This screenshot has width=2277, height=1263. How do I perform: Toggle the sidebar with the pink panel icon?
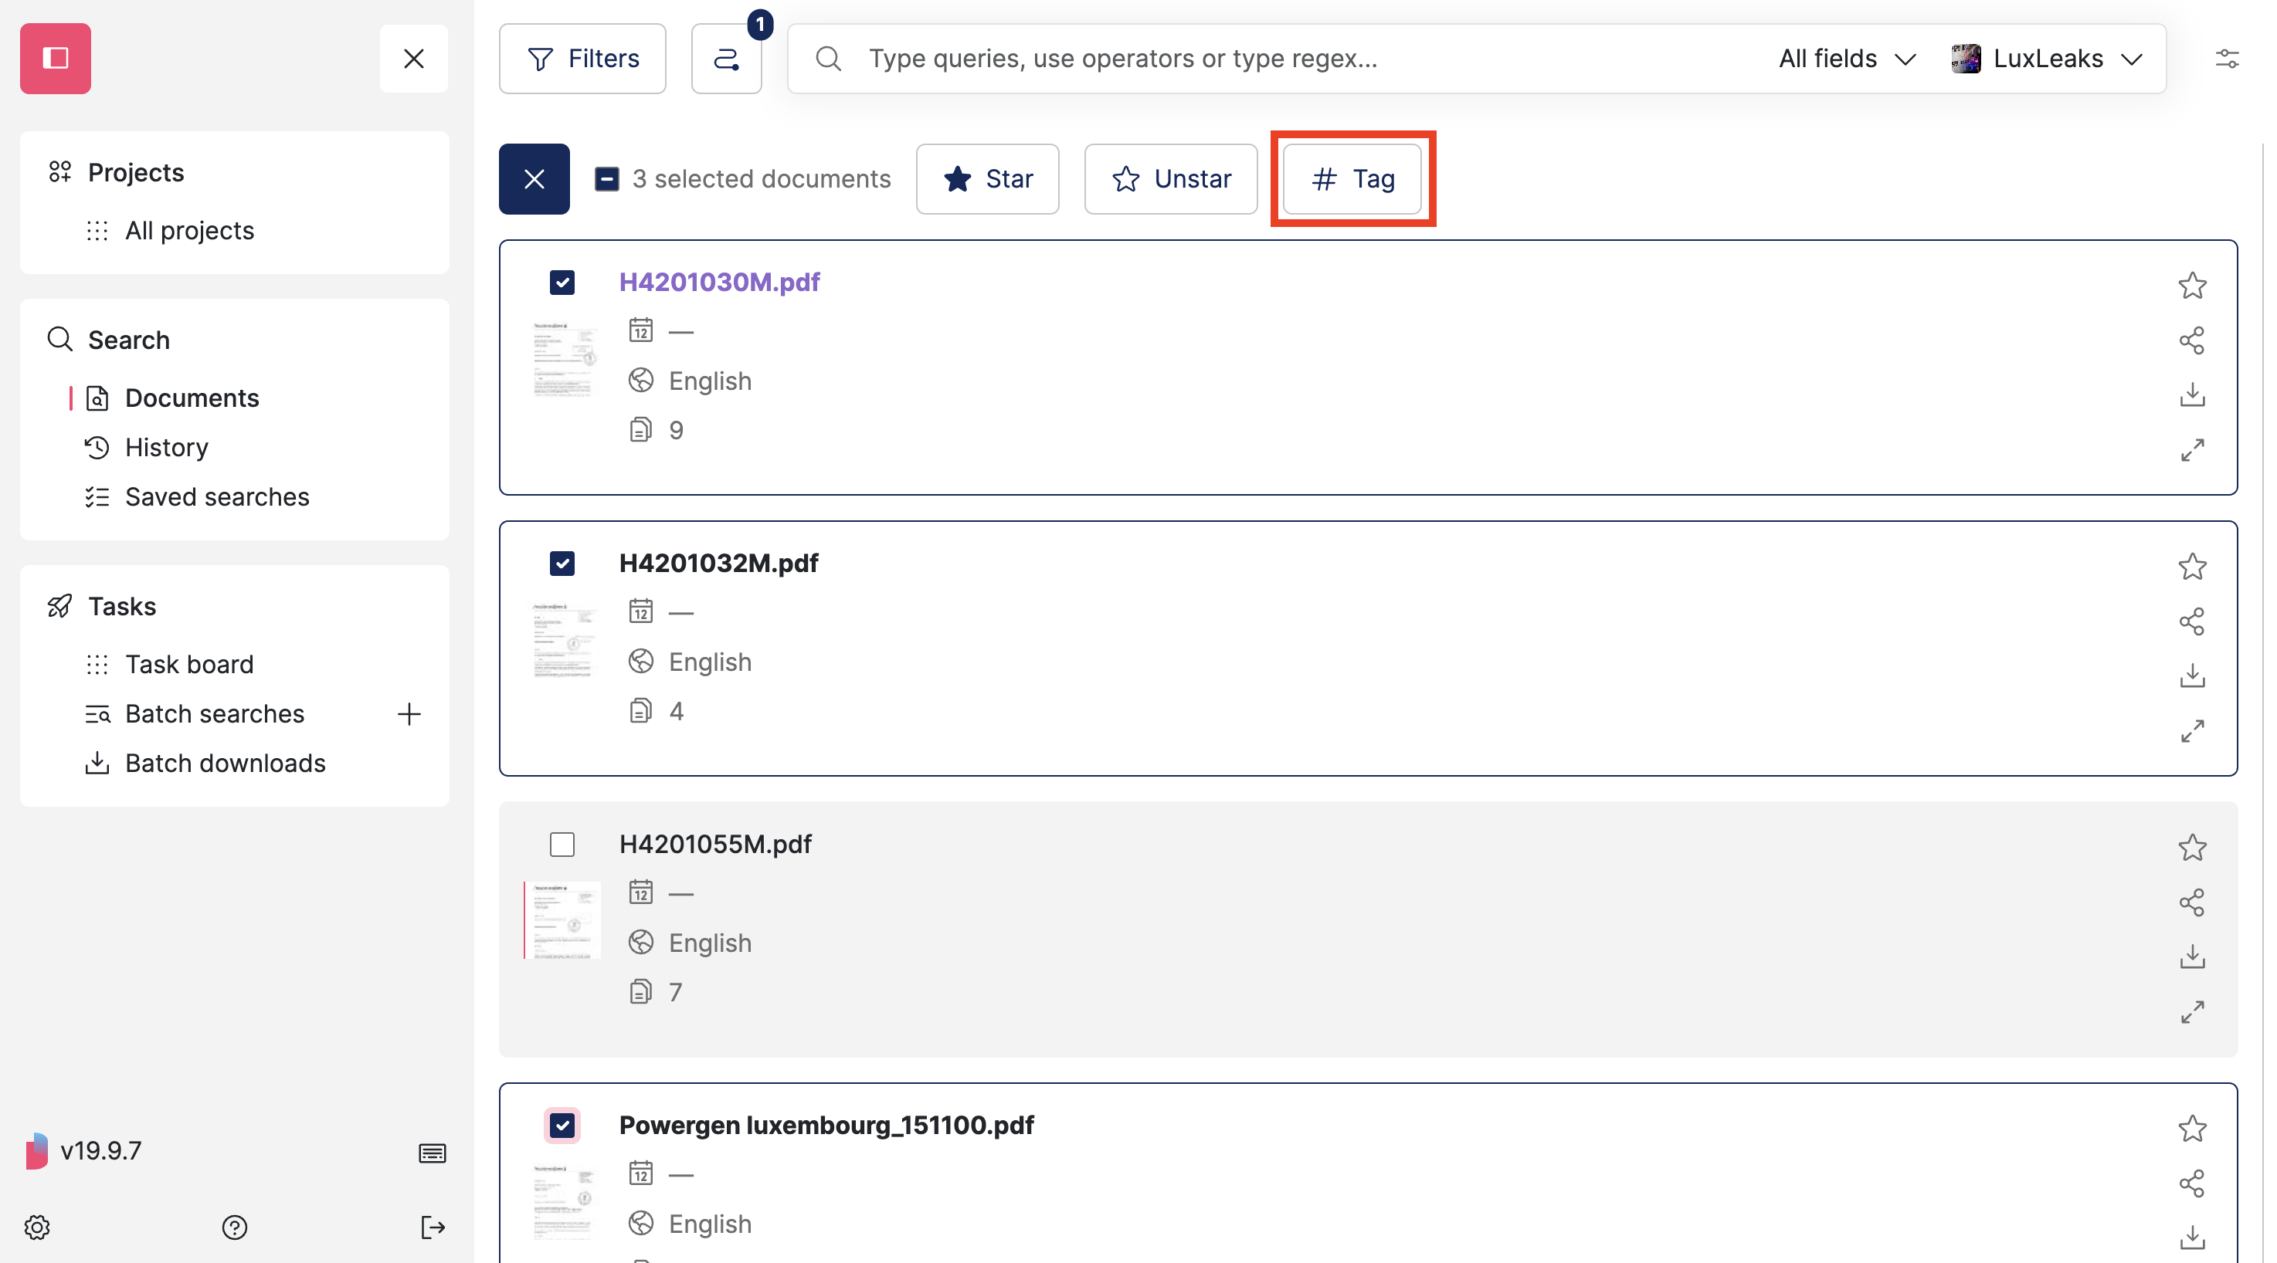[56, 59]
